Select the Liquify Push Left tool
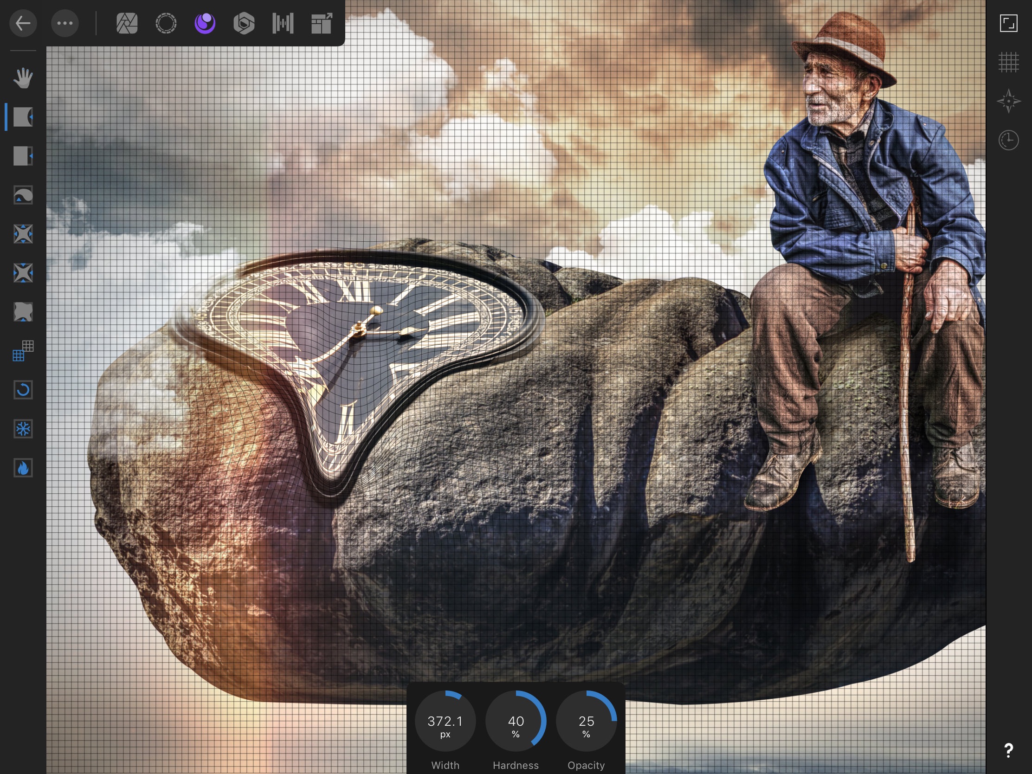Image resolution: width=1032 pixels, height=774 pixels. pyautogui.click(x=23, y=156)
